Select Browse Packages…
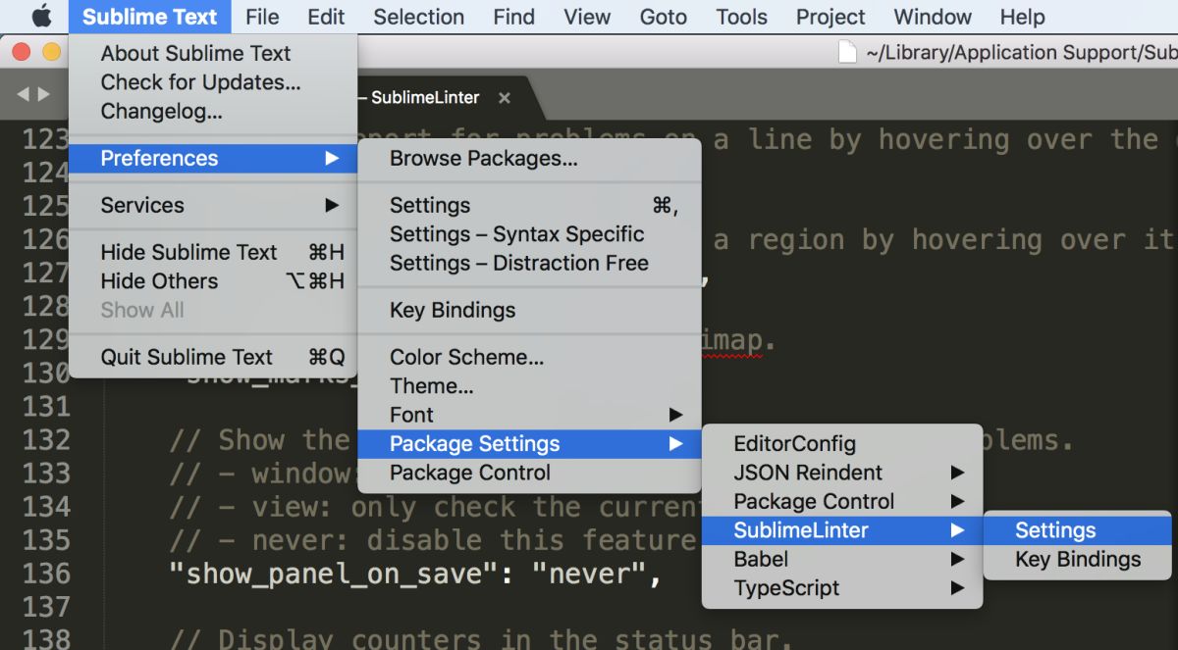The width and height of the screenshot is (1178, 650). point(529,158)
